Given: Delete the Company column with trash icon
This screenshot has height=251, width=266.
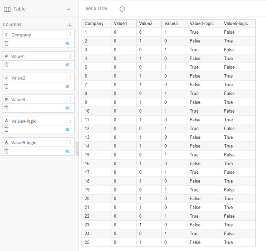Looking at the screenshot, I should (6, 43).
